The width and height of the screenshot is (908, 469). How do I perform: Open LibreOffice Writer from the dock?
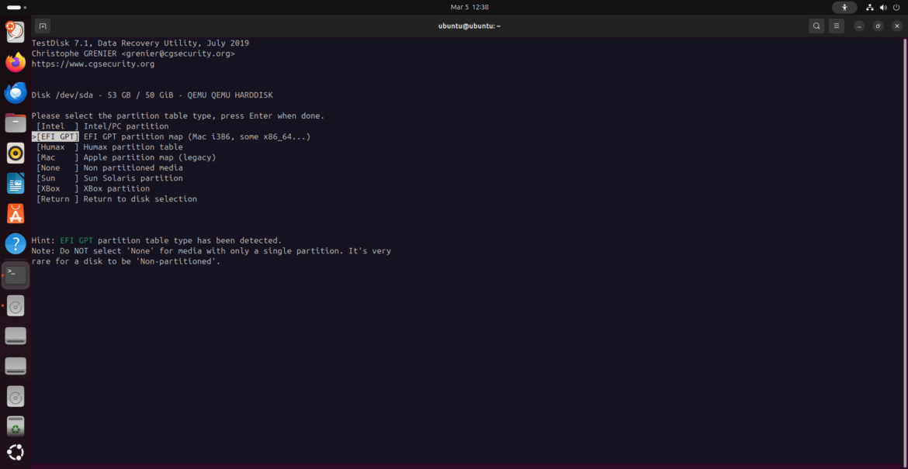click(16, 184)
